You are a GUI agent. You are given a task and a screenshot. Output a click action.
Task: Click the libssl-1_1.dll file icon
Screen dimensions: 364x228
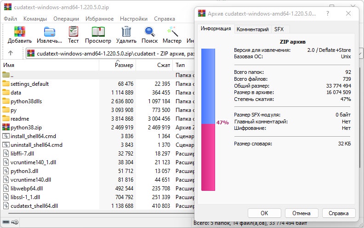click(x=6, y=197)
